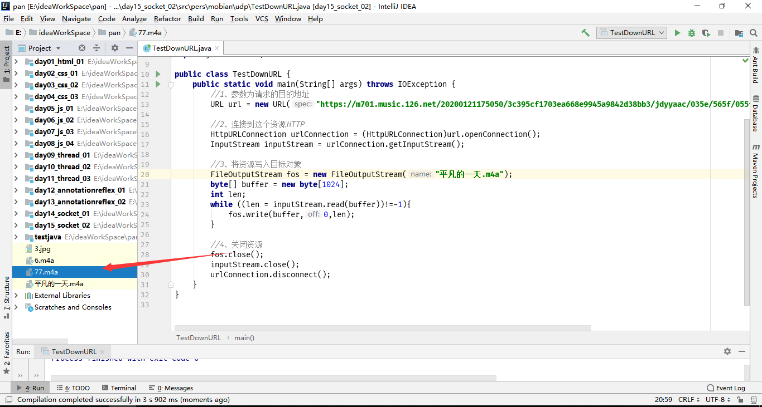Click the 20:59 caret position indicator

pyautogui.click(x=663, y=399)
